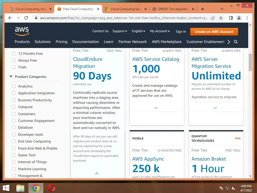Check the Containers category

pyautogui.click(x=14, y=114)
